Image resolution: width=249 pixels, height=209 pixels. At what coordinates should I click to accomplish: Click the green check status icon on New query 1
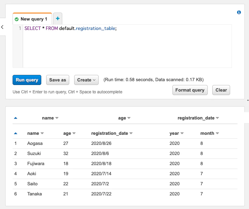point(16,19)
